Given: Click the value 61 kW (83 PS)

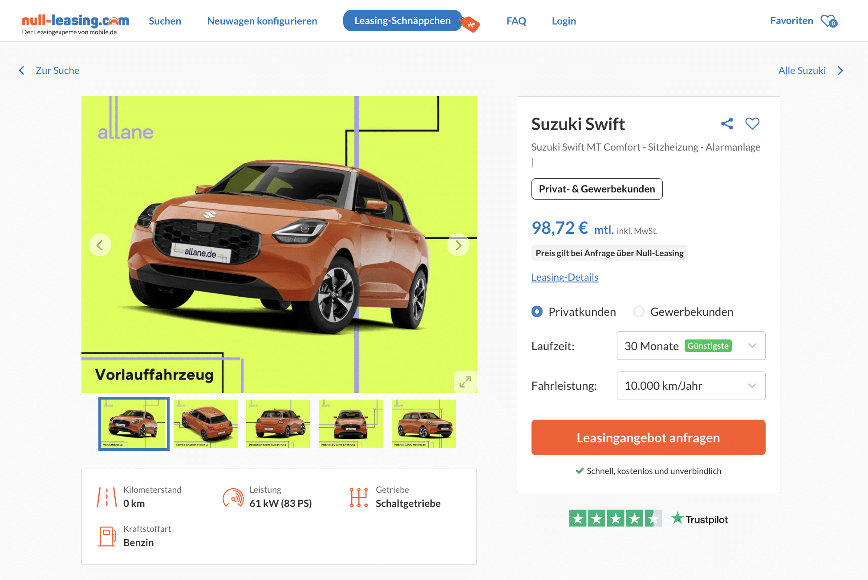Looking at the screenshot, I should click(x=280, y=503).
